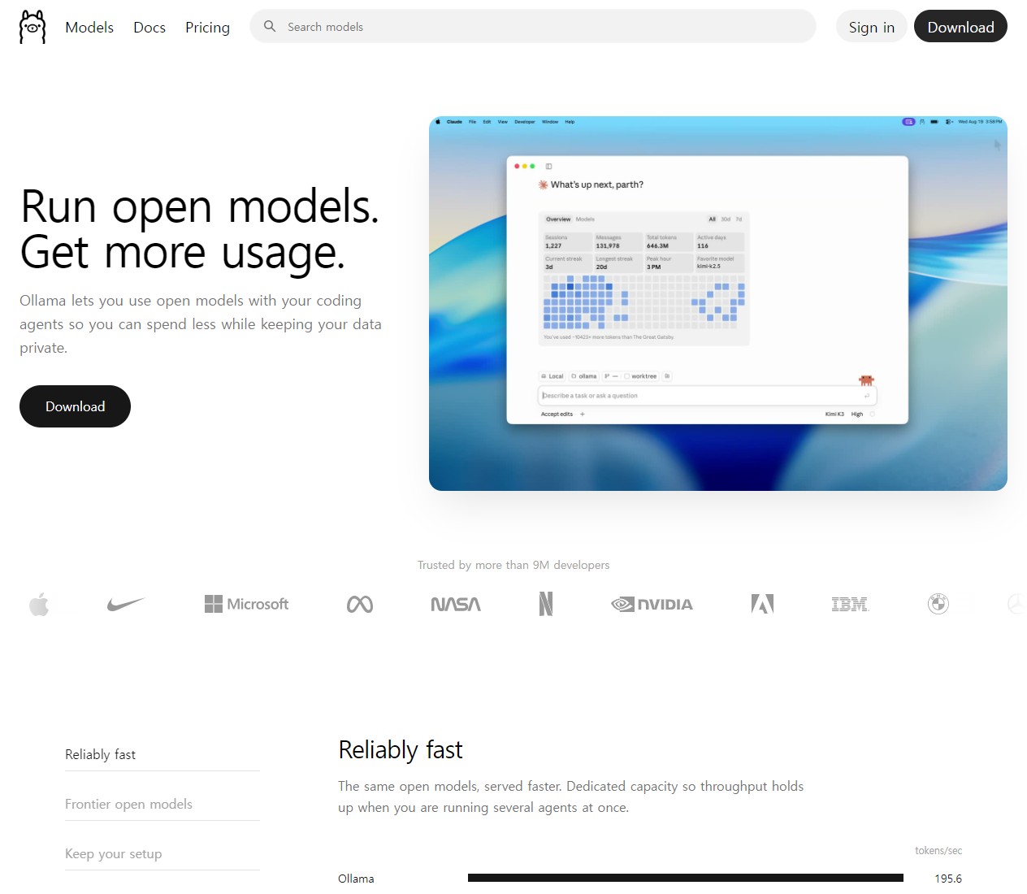Open the Models page

click(x=89, y=27)
